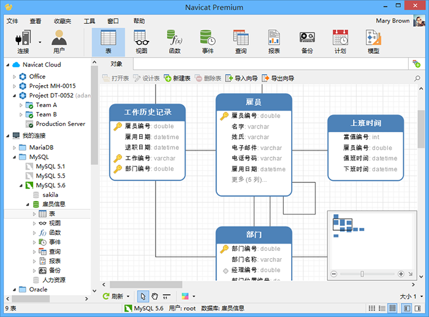
Task: Click the add-object icon beside the tab bar
Action: coord(416,64)
